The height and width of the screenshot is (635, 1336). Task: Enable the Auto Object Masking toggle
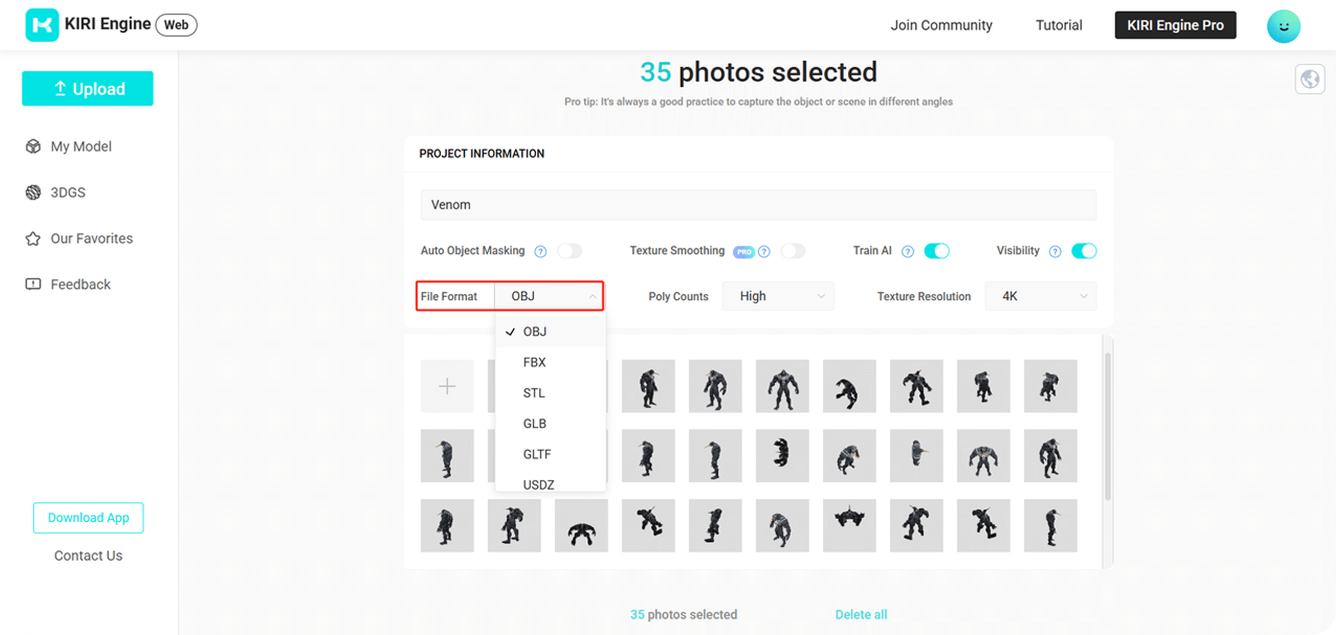[x=569, y=251]
